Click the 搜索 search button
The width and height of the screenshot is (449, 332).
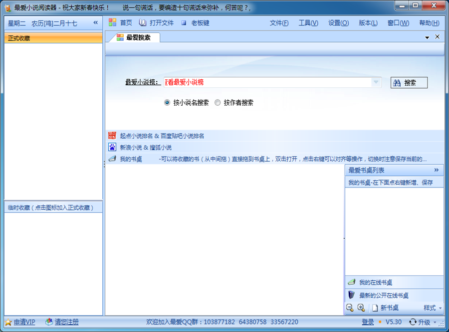tap(409, 83)
